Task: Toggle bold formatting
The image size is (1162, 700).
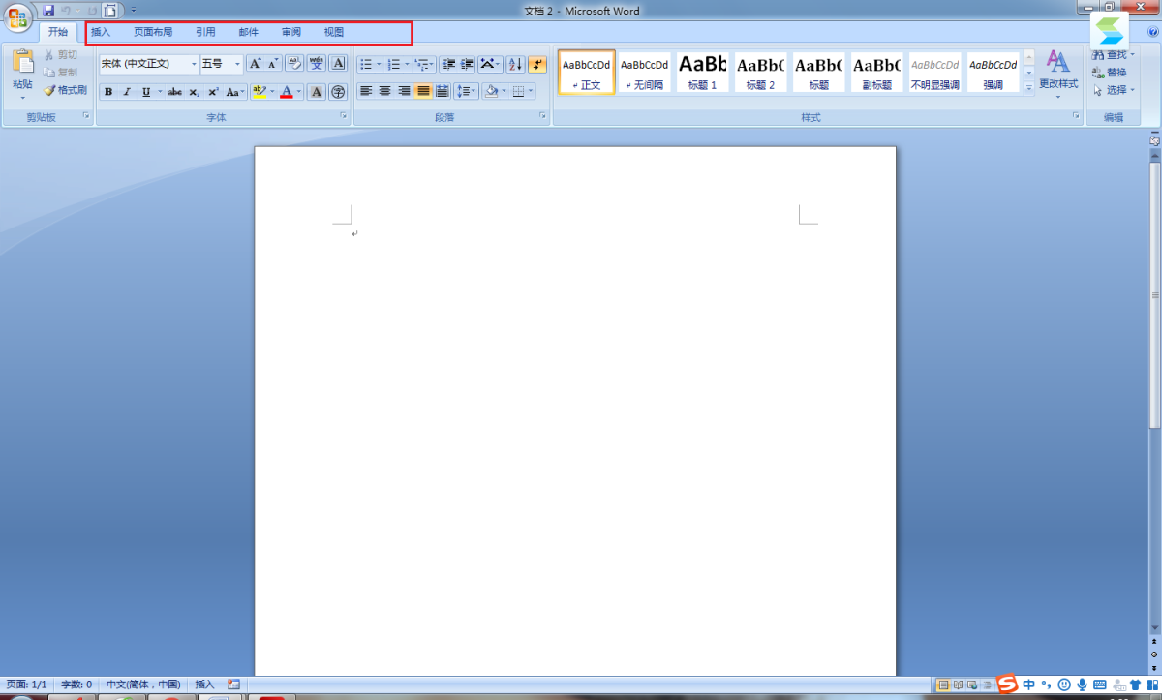Action: pos(108,92)
